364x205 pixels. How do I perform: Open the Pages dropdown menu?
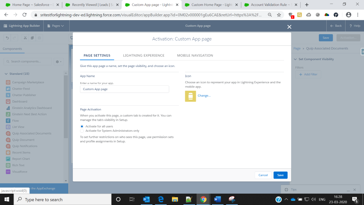[x=56, y=26]
